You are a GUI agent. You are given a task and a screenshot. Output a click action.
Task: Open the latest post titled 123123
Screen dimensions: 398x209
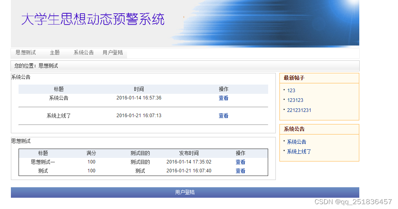click(x=295, y=100)
